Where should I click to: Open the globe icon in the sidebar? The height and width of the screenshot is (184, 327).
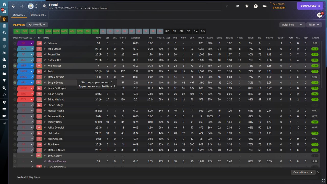[4, 46]
